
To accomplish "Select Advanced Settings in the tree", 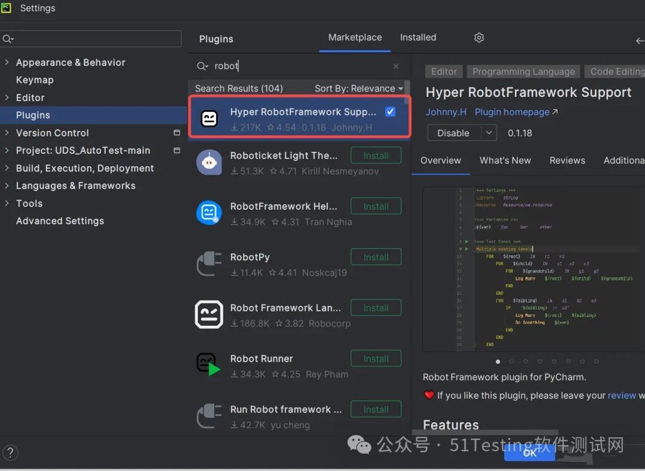I will [x=60, y=221].
